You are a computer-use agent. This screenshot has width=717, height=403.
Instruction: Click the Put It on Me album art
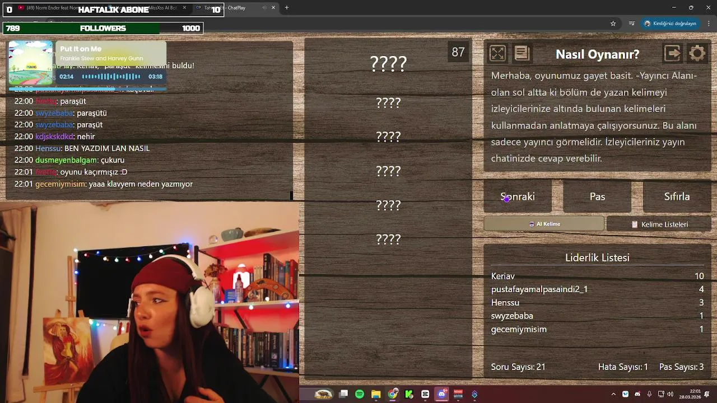coord(31,63)
